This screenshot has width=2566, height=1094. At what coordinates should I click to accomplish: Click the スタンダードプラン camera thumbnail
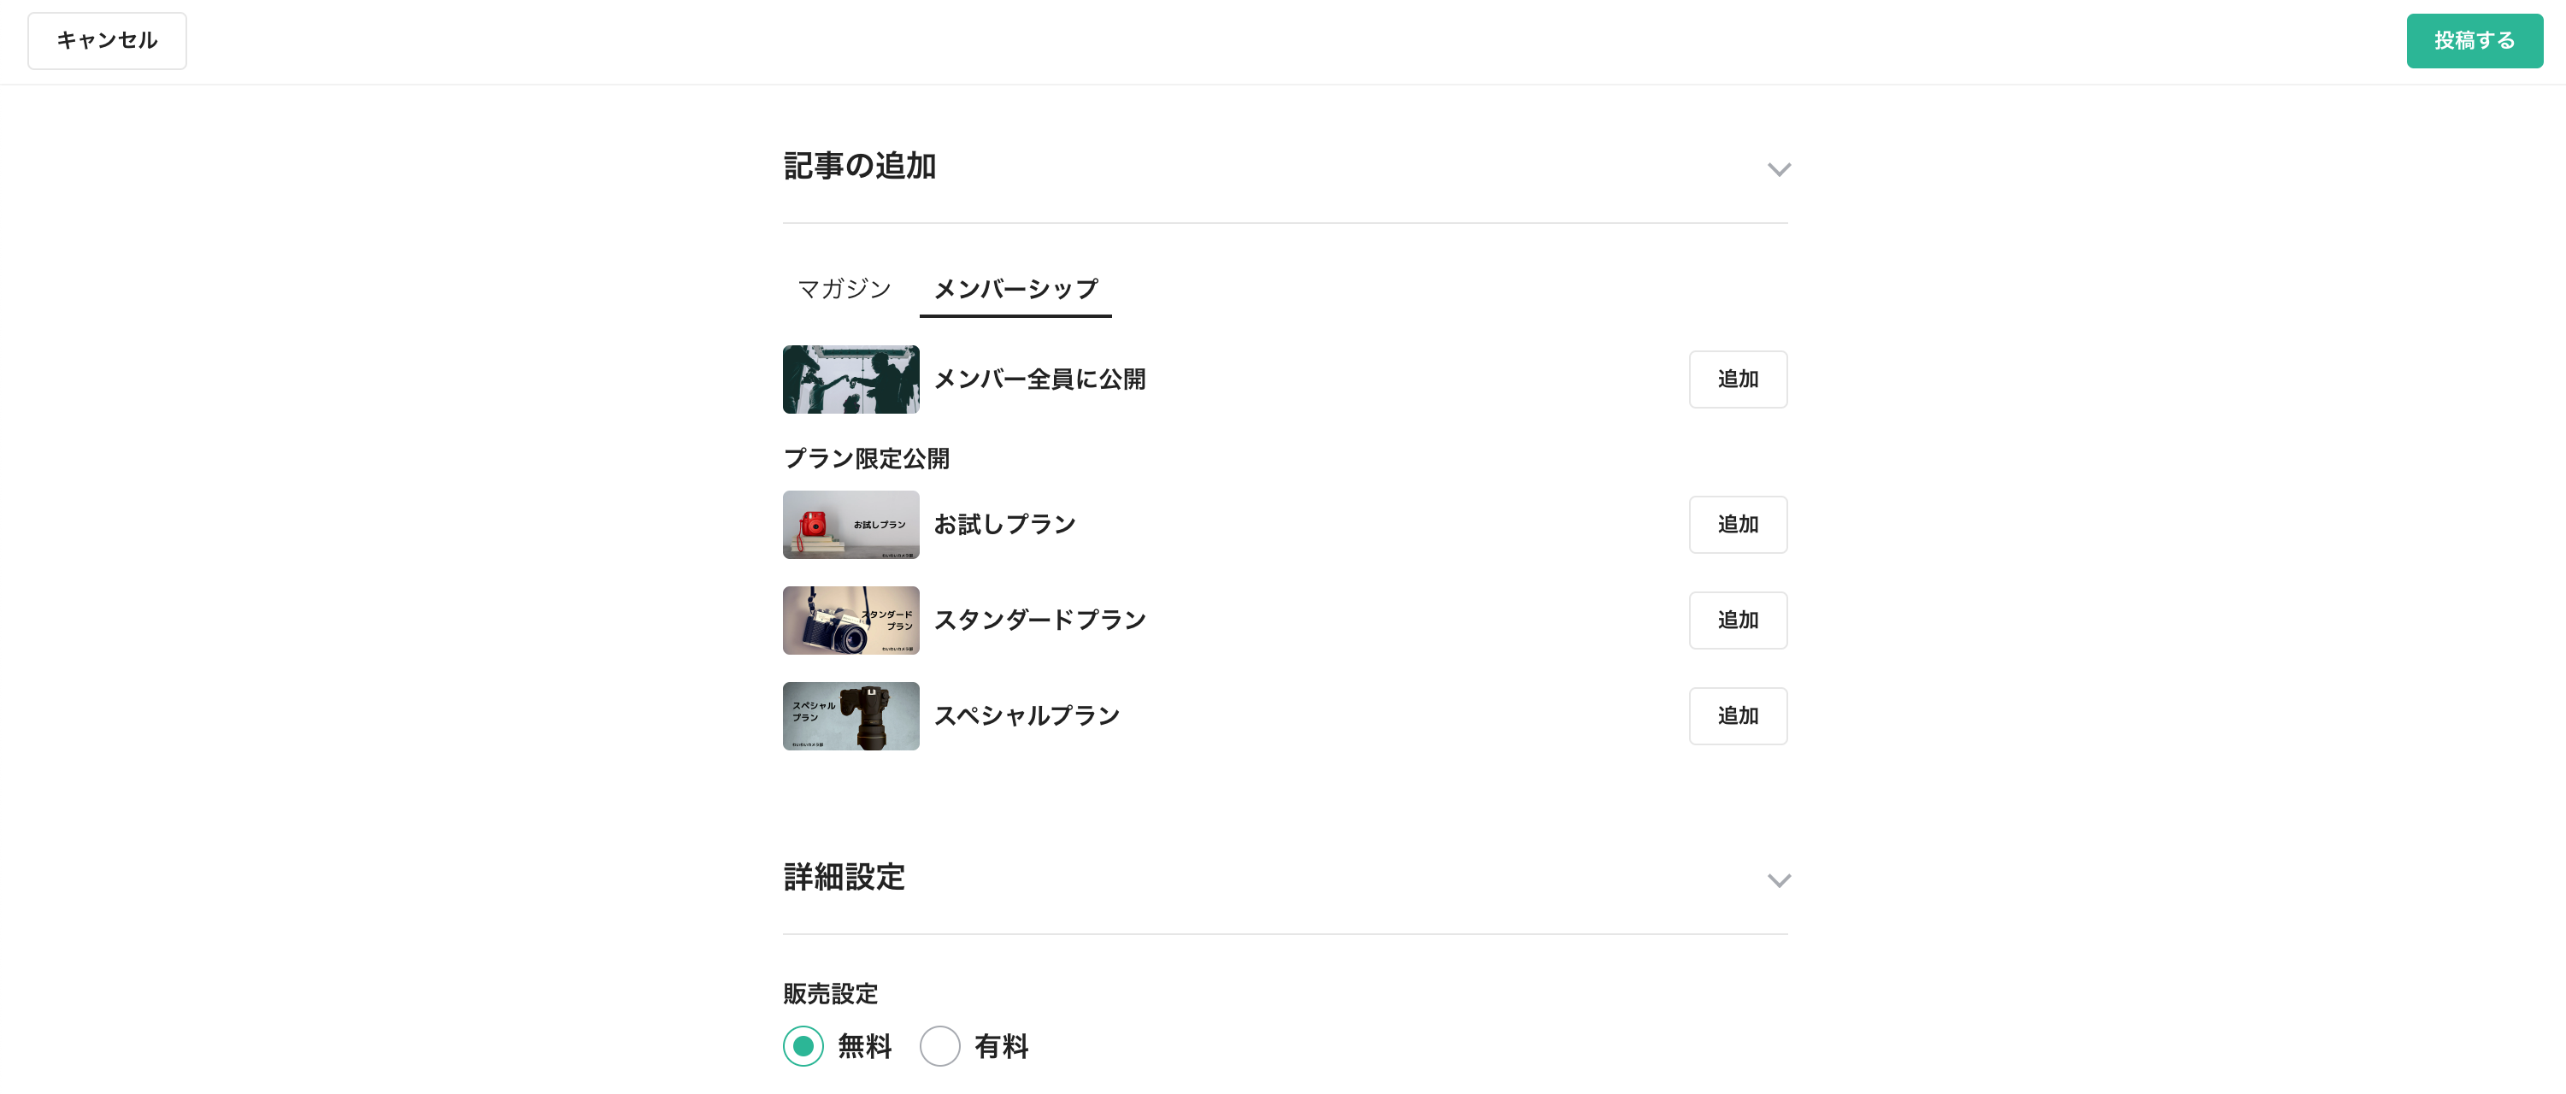[x=850, y=621]
